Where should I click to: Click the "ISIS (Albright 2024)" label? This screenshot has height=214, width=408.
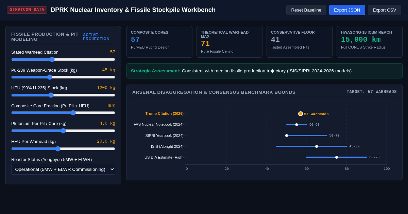pyautogui.click(x=167, y=146)
